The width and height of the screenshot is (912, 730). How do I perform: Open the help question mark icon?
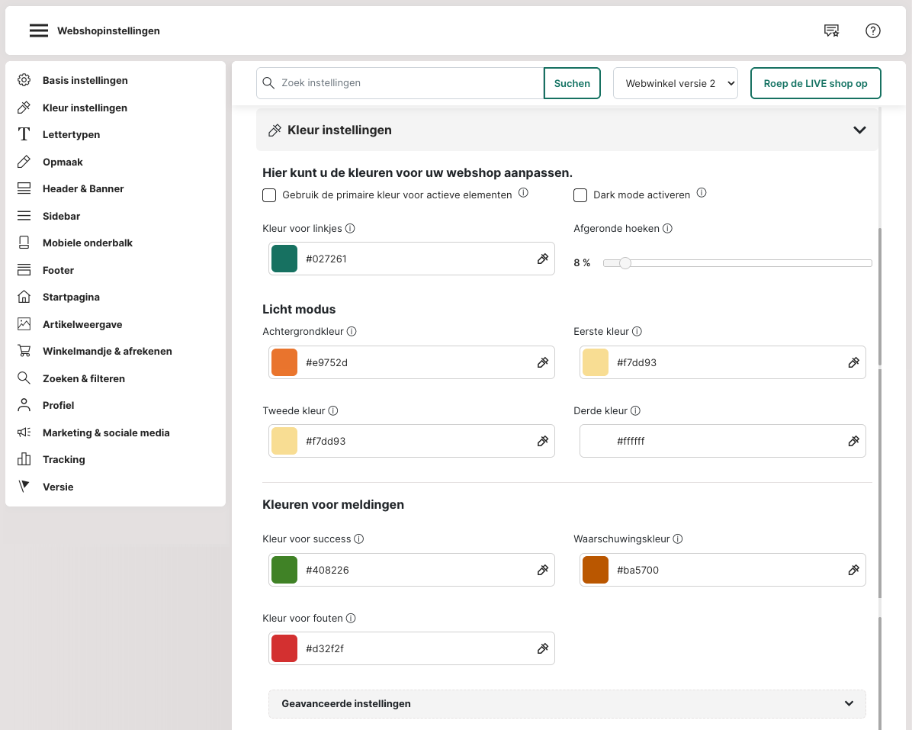(x=873, y=31)
